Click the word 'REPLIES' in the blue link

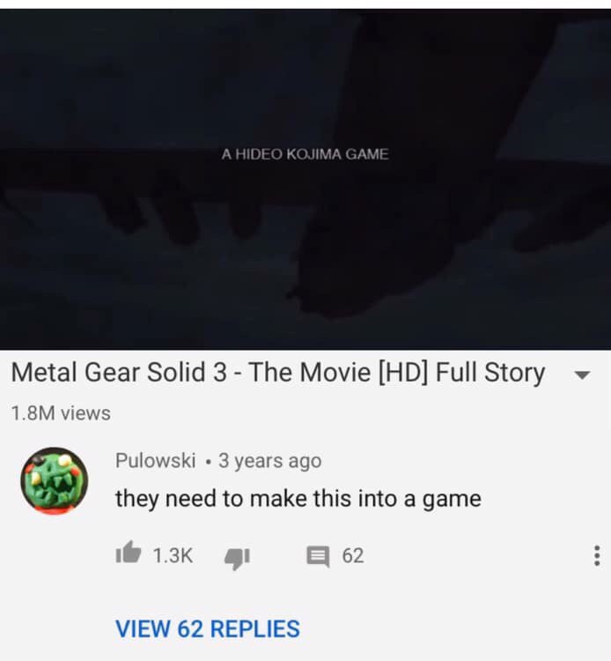(254, 628)
